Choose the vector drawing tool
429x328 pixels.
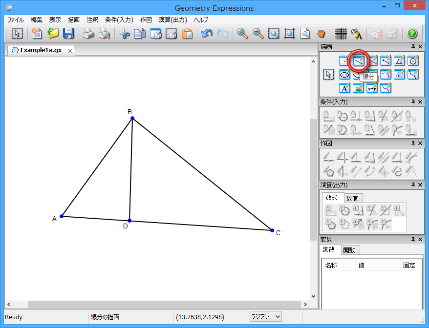(386, 61)
